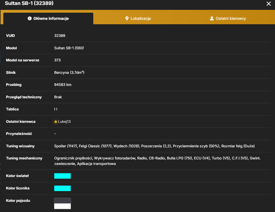The width and height of the screenshot is (275, 212).
Task: Click Przyciemnienie szyb (50%) entry
Action: click(196, 146)
